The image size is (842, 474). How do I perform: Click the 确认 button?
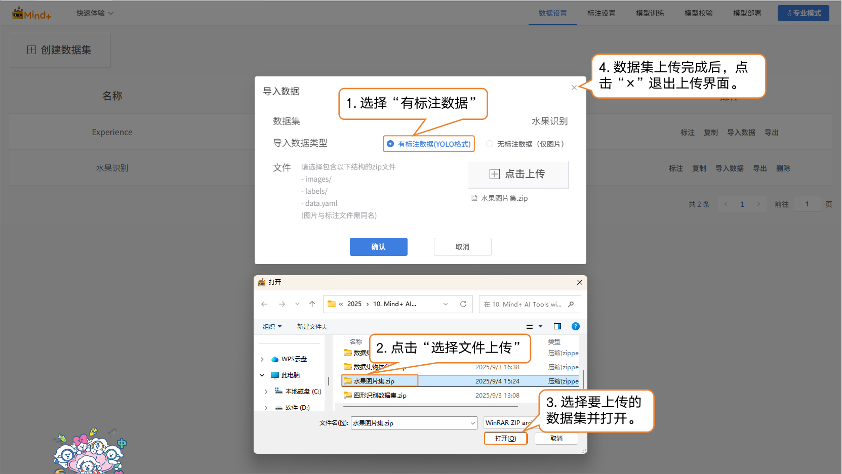[x=378, y=247]
